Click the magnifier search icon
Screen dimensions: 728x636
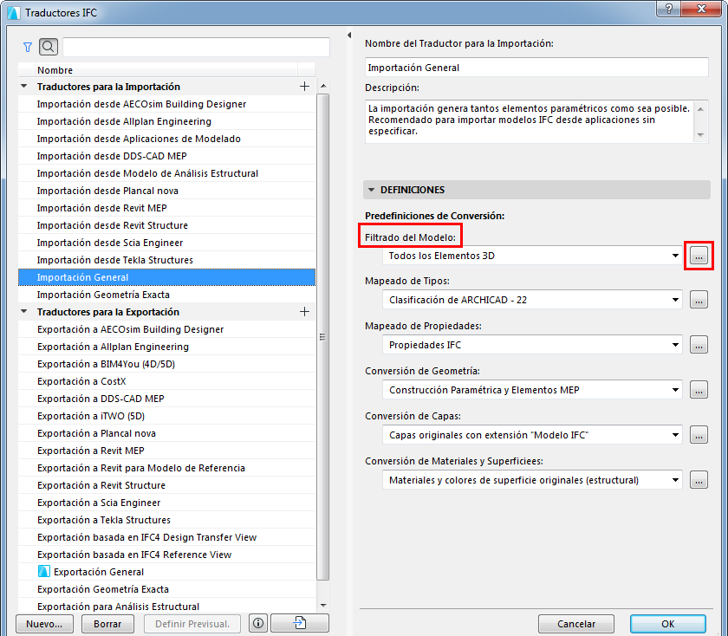(49, 47)
